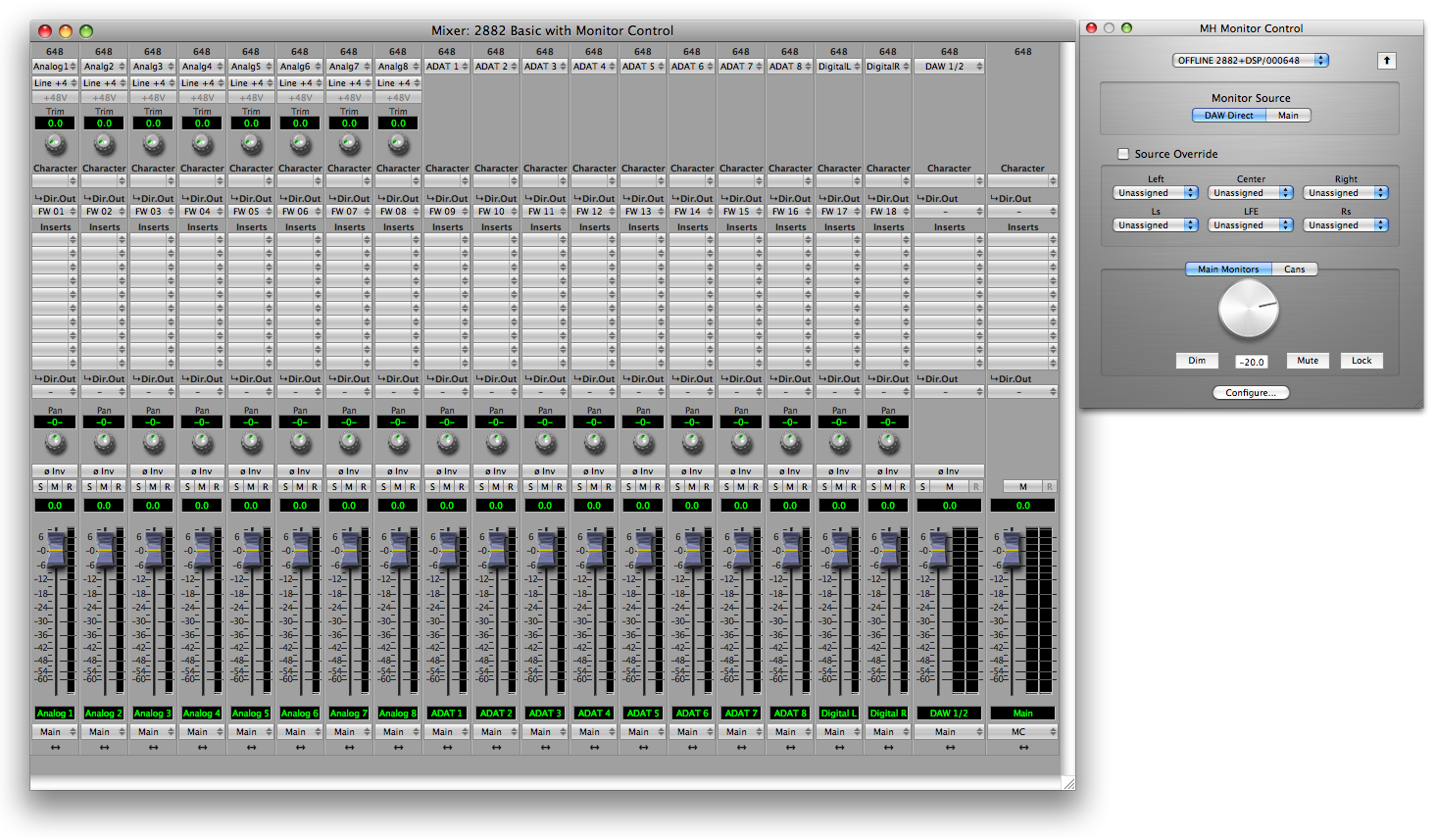Switch to the Main Monitors tab
The image size is (1436, 838).
click(x=1228, y=270)
